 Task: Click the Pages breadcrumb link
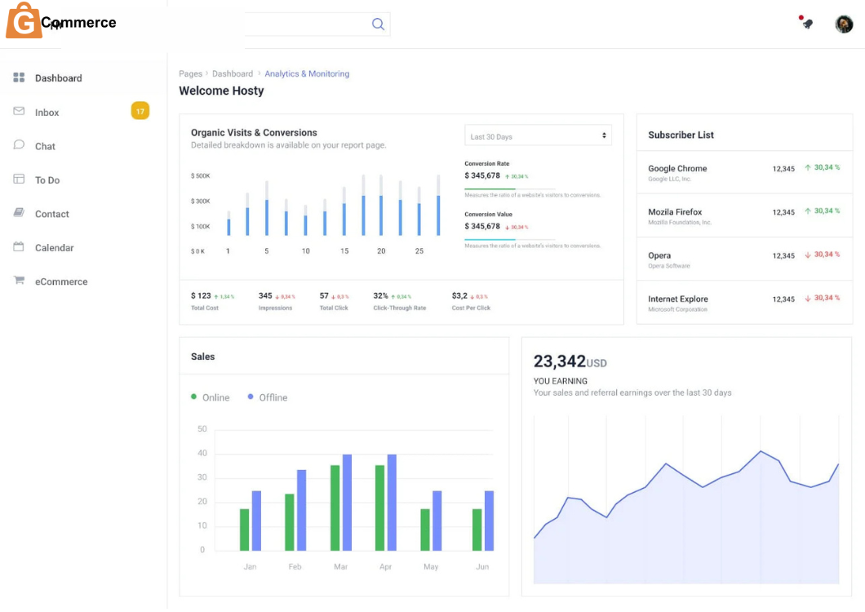(190, 73)
